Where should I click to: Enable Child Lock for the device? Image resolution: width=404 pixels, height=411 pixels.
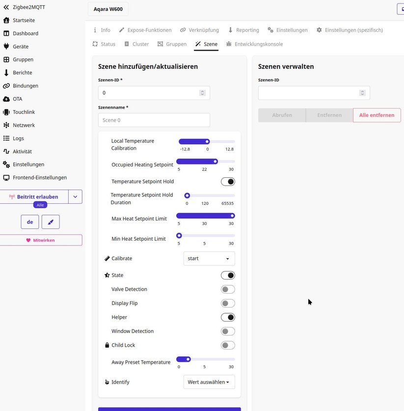[227, 345]
